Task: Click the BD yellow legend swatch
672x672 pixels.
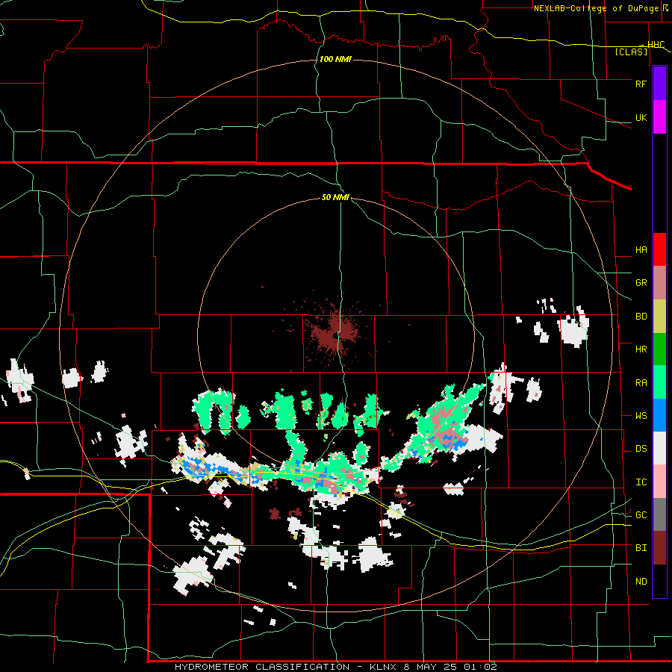Action: point(659,316)
